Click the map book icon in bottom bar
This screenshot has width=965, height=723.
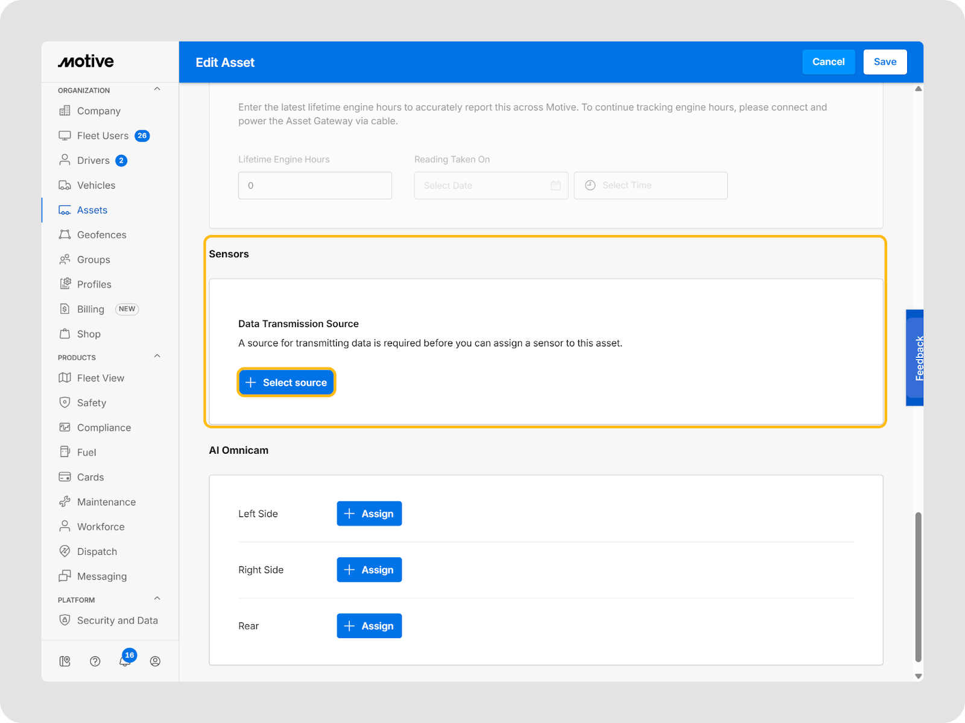65,662
